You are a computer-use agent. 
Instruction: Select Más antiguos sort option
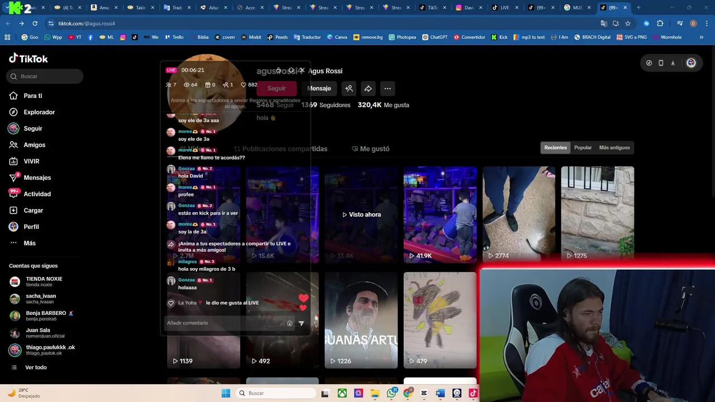614,147
